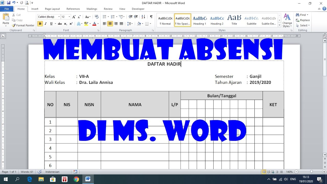327x184 pixels.
Task: Open the font name dropdown
Action: (x=59, y=17)
